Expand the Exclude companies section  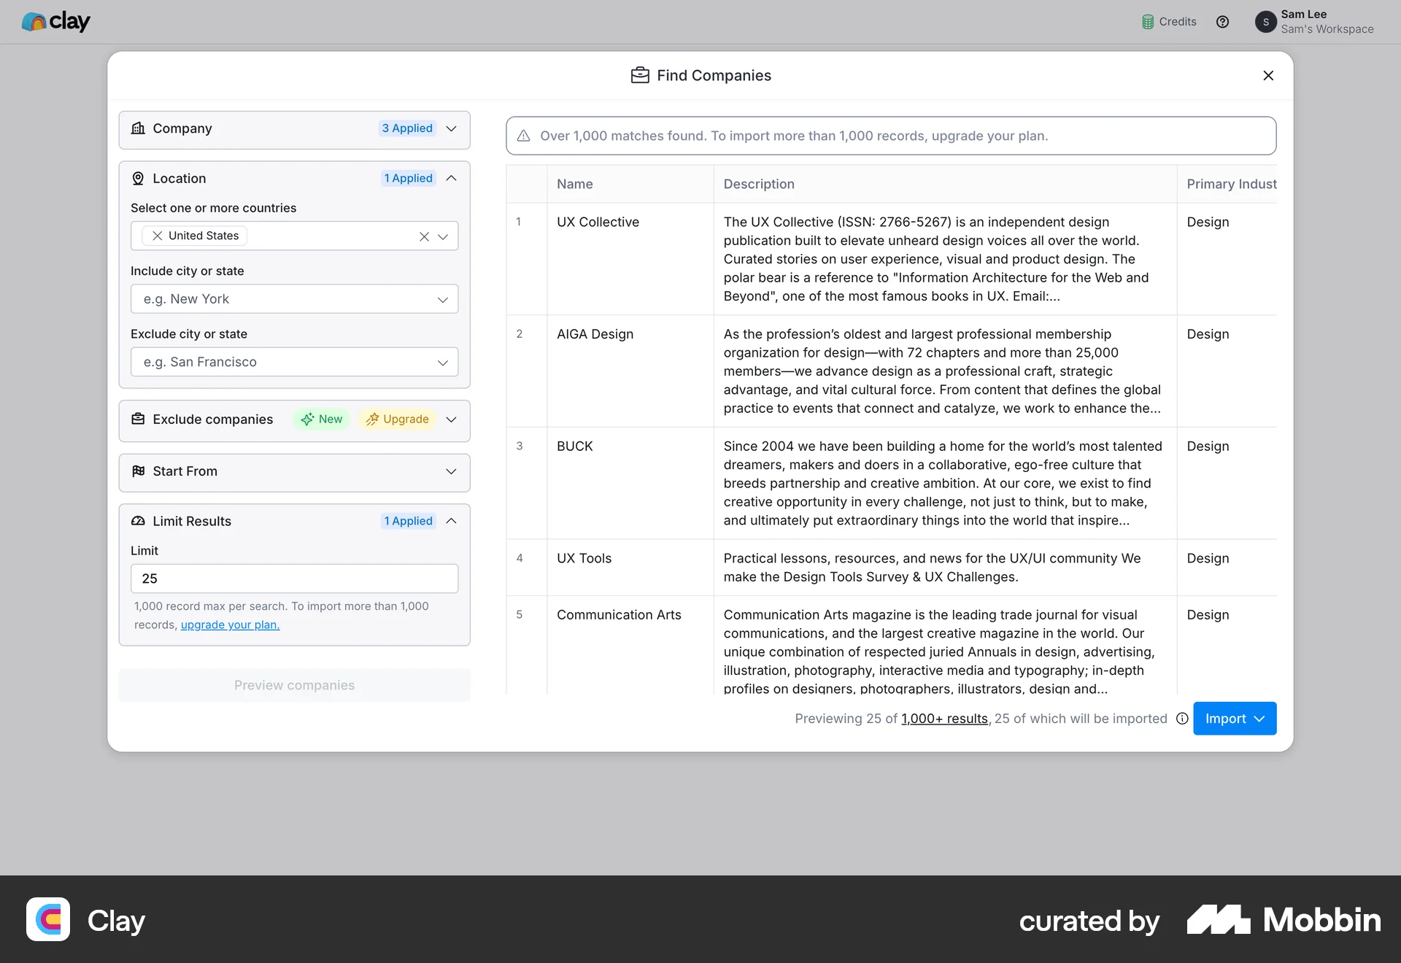(451, 419)
